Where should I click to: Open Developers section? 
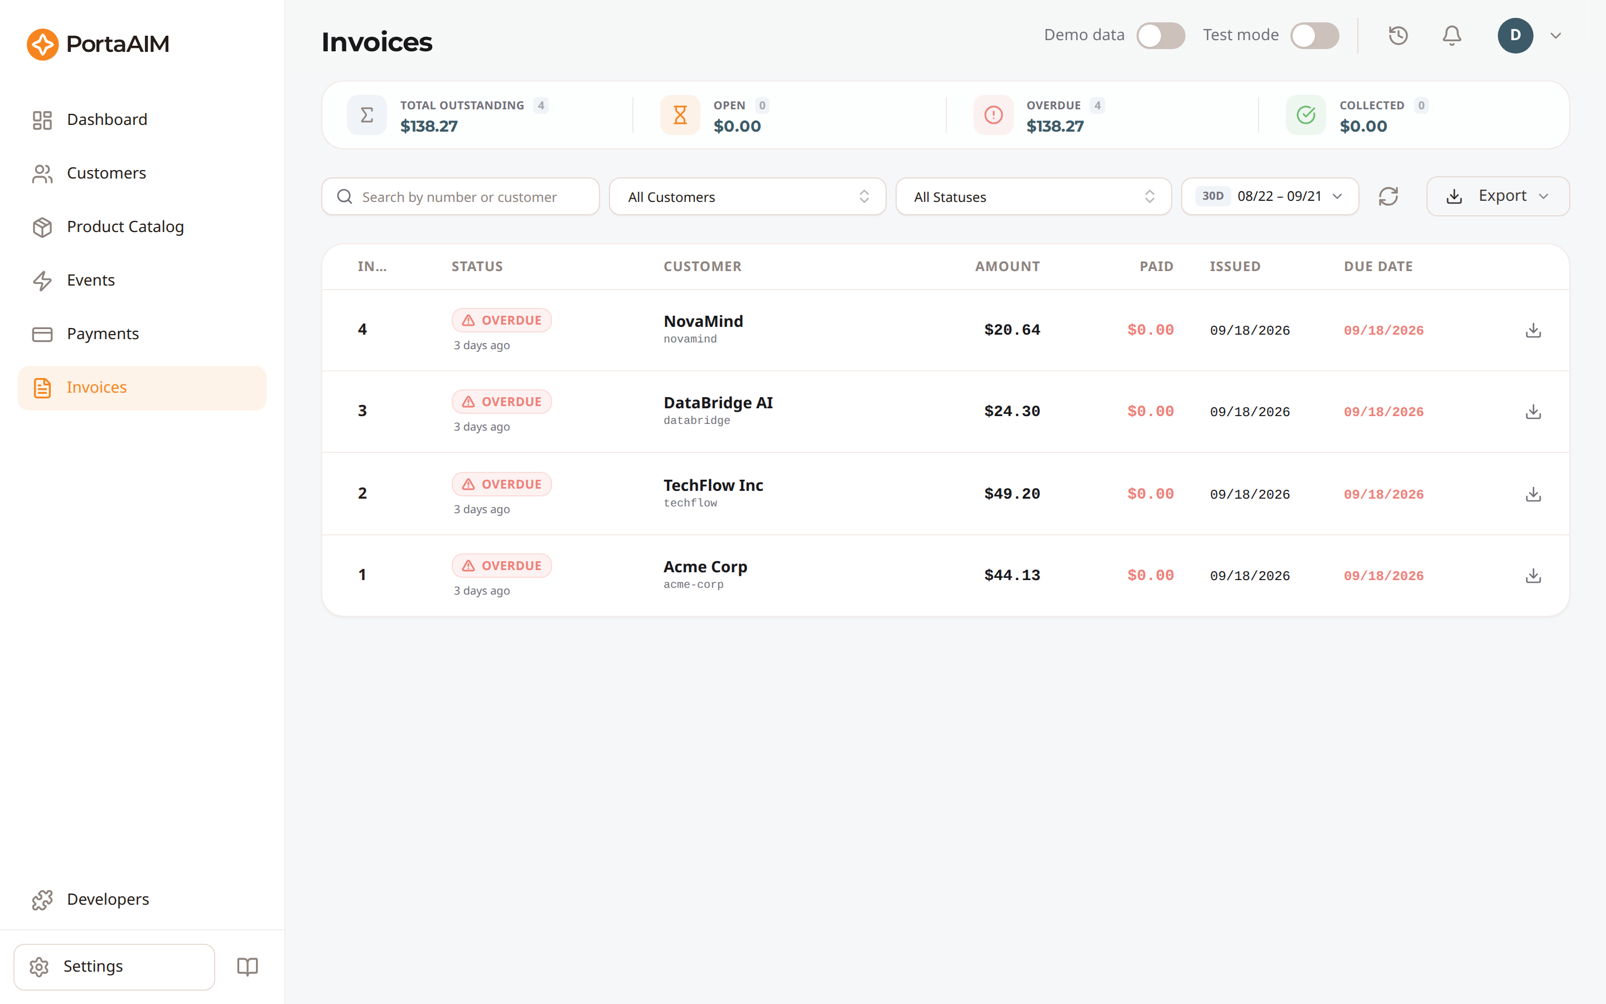coord(142,900)
